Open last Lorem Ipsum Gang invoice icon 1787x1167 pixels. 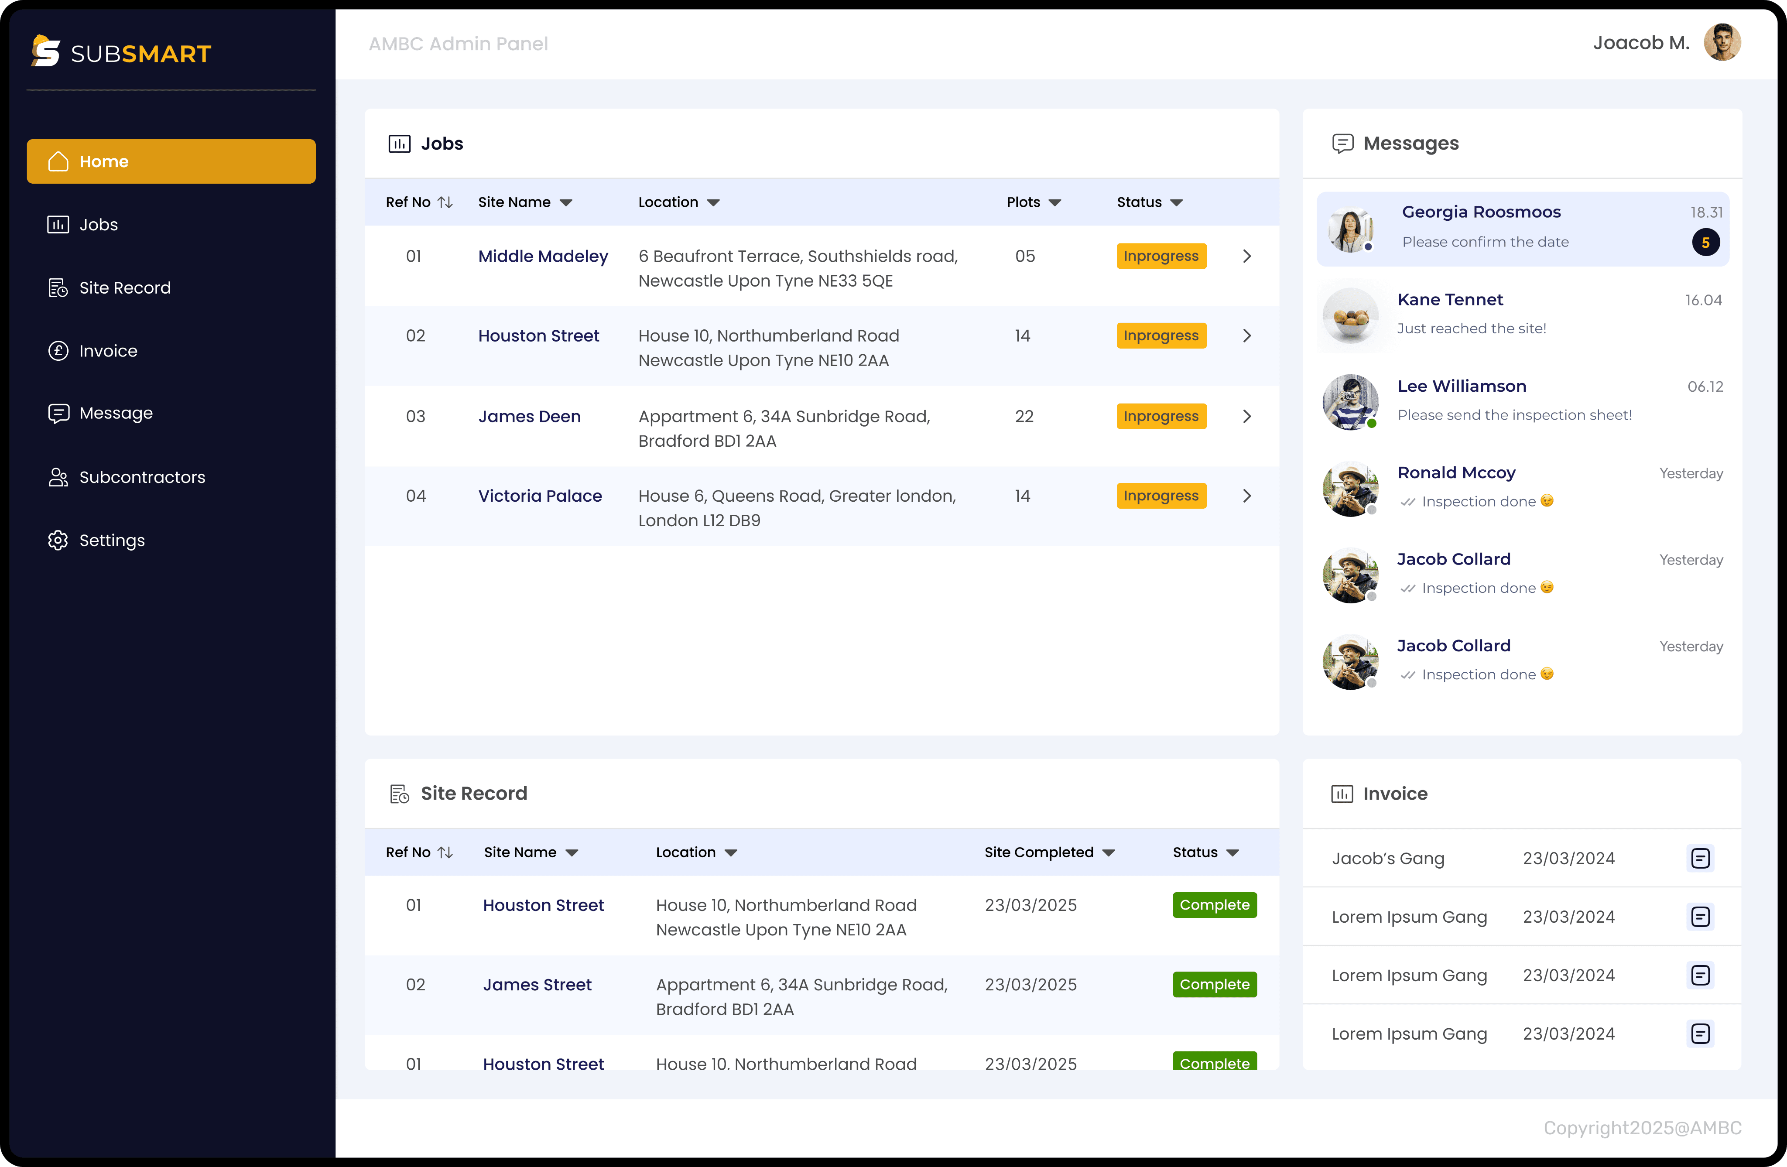(x=1700, y=1034)
